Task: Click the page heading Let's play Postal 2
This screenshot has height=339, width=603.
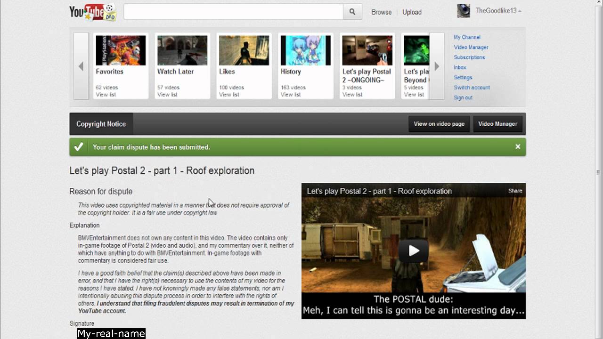Action: [162, 170]
